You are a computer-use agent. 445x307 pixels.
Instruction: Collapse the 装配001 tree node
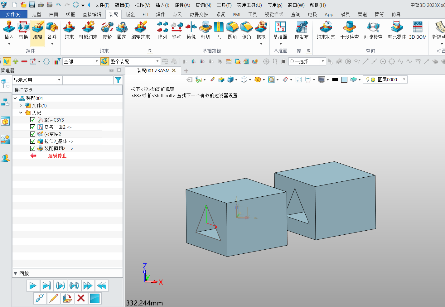click(15, 98)
